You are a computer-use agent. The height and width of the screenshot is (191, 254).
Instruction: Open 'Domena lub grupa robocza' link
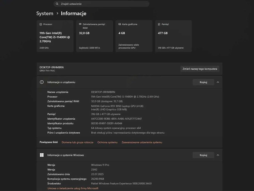coord(78,142)
